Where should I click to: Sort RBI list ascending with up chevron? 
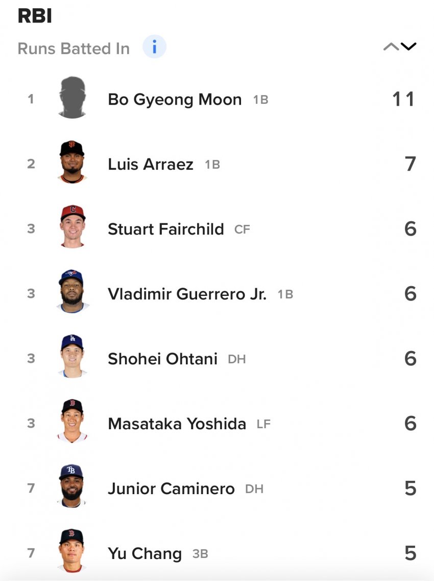391,47
